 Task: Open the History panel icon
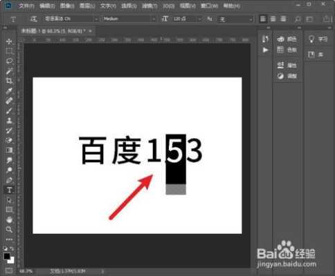tap(265, 39)
